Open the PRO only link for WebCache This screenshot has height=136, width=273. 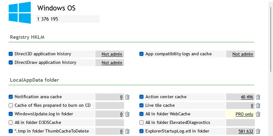click(x=244, y=114)
